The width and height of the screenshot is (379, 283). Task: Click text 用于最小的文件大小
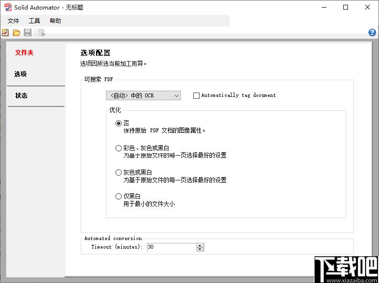(x=149, y=204)
